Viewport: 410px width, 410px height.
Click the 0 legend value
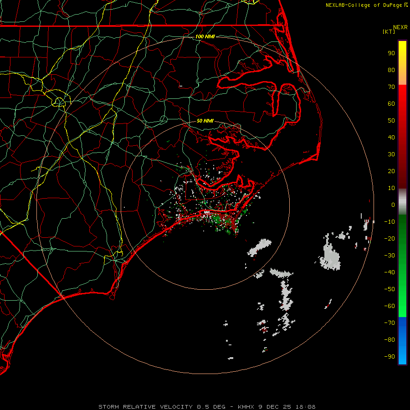[x=393, y=205]
